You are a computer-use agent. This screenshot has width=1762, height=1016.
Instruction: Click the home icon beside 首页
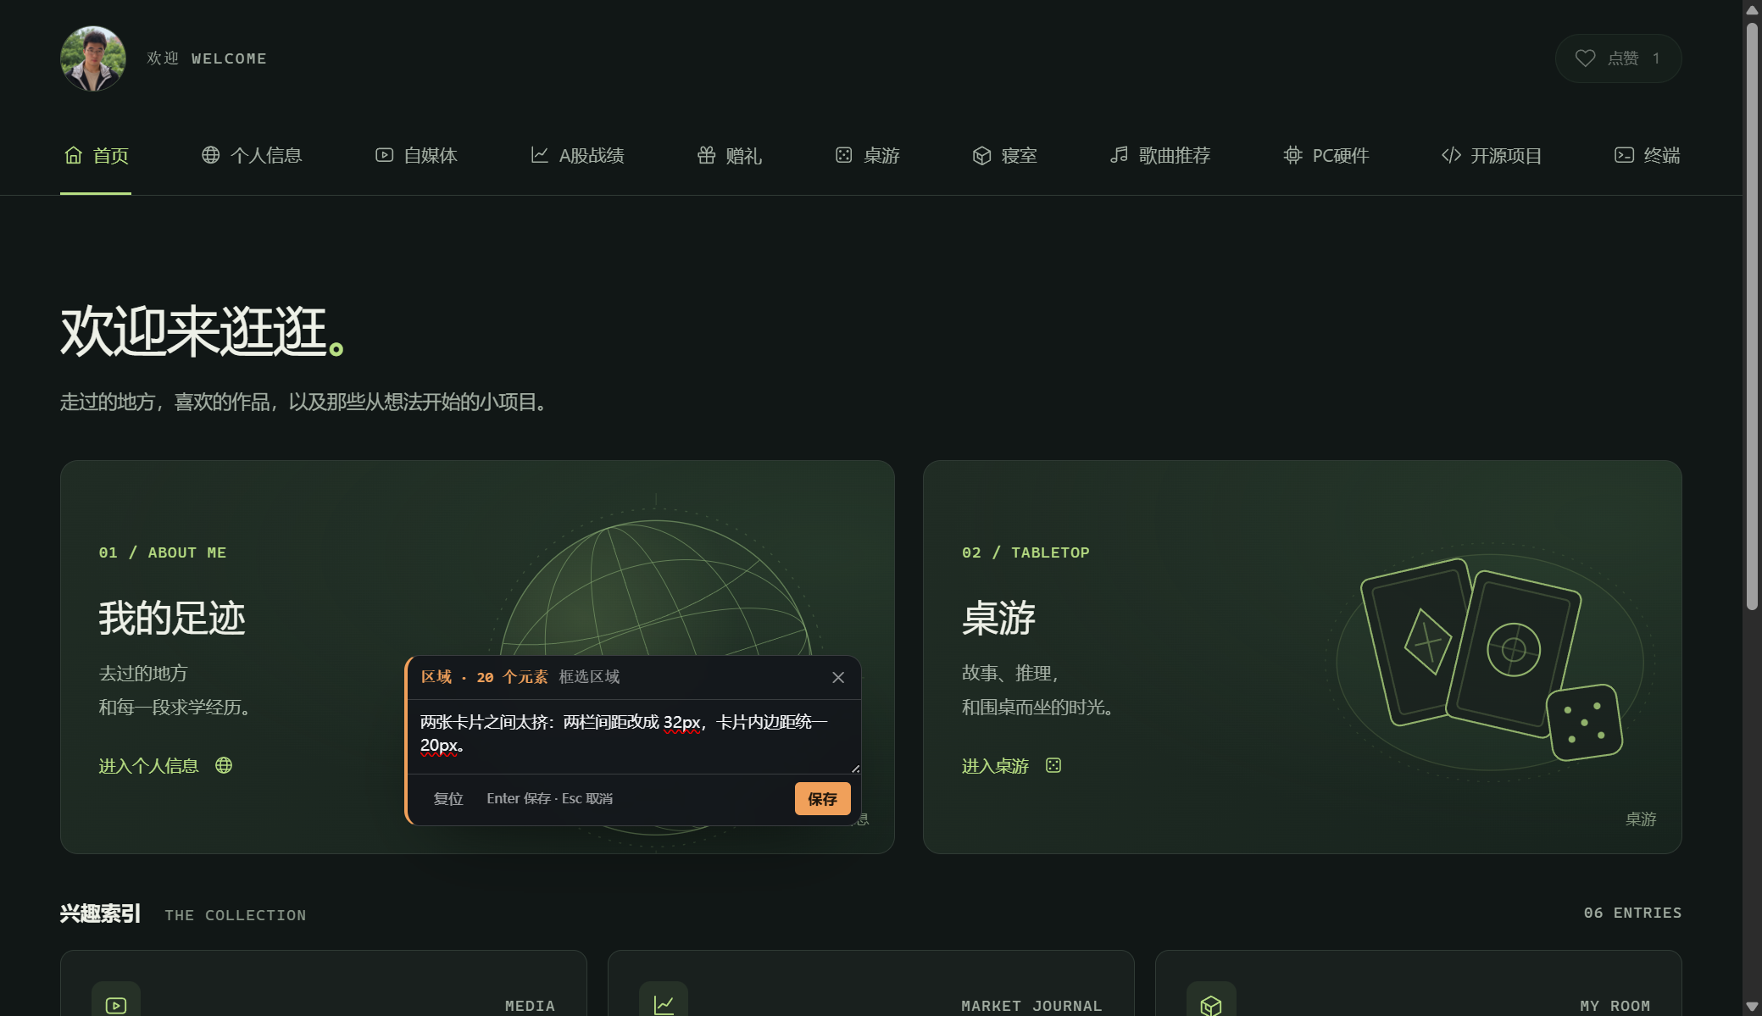pos(74,155)
